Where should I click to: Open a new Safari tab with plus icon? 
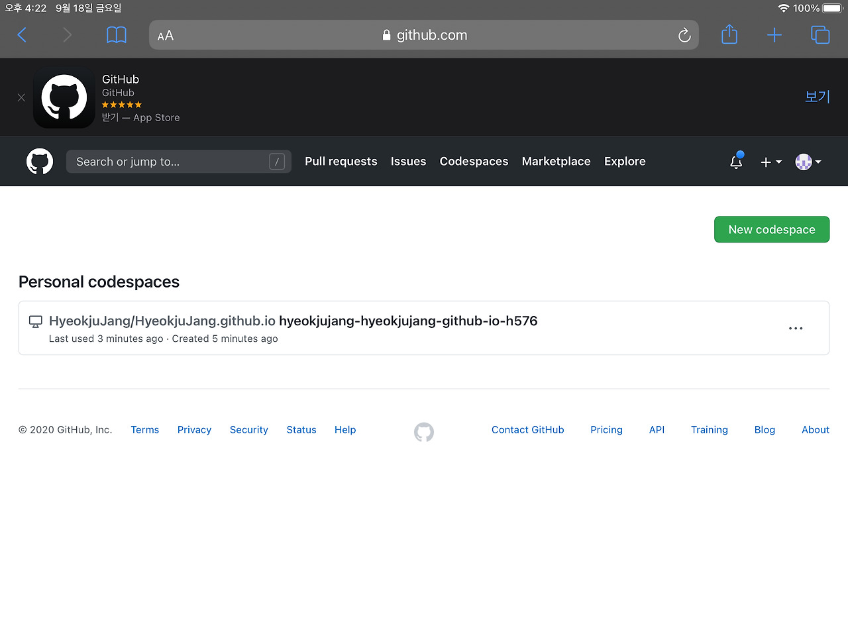(x=774, y=34)
